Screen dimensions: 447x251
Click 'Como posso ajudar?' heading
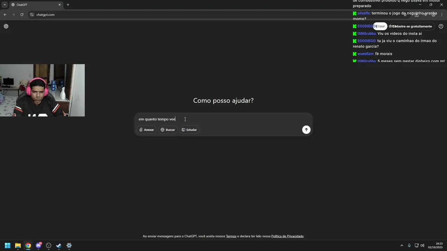223,100
